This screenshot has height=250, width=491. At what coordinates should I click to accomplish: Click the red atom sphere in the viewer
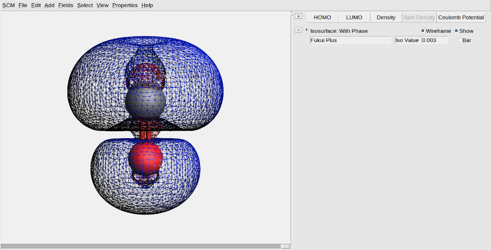(145, 157)
